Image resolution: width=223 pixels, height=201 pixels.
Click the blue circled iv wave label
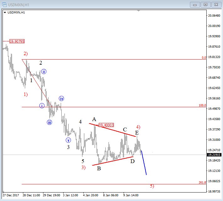point(61,98)
